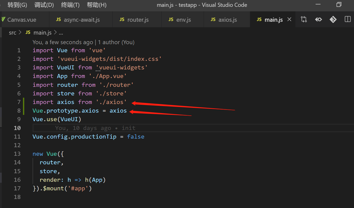This screenshot has height=208, width=354.
Task: Open the Terminal (终端) menu
Action: click(70, 5)
